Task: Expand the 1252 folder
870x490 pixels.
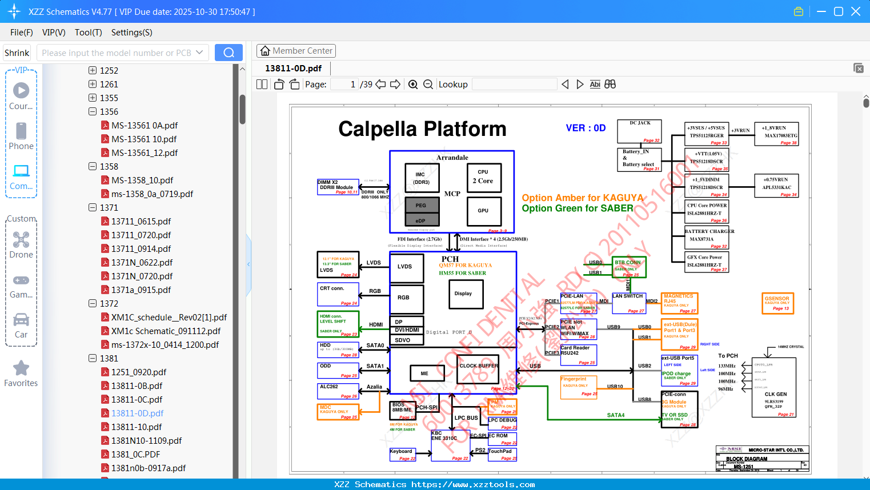Action: [x=93, y=70]
